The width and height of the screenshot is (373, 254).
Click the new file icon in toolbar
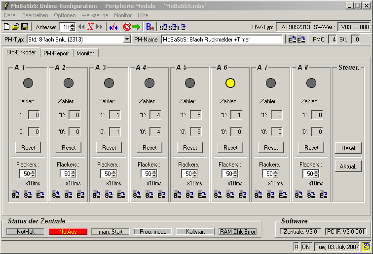tap(6, 27)
